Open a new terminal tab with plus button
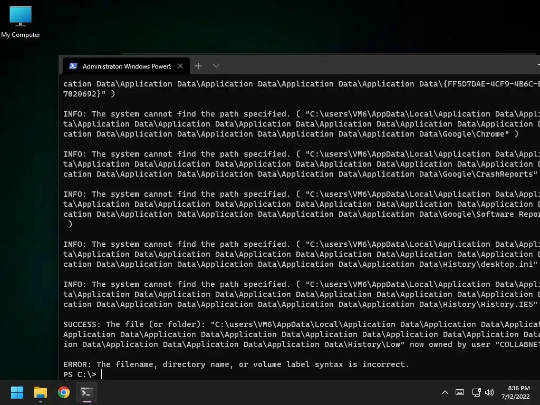The height and width of the screenshot is (405, 540). click(x=198, y=66)
